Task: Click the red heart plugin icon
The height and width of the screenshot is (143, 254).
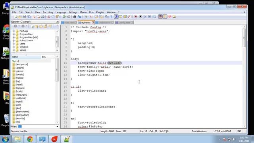Action: [x=169, y=17]
